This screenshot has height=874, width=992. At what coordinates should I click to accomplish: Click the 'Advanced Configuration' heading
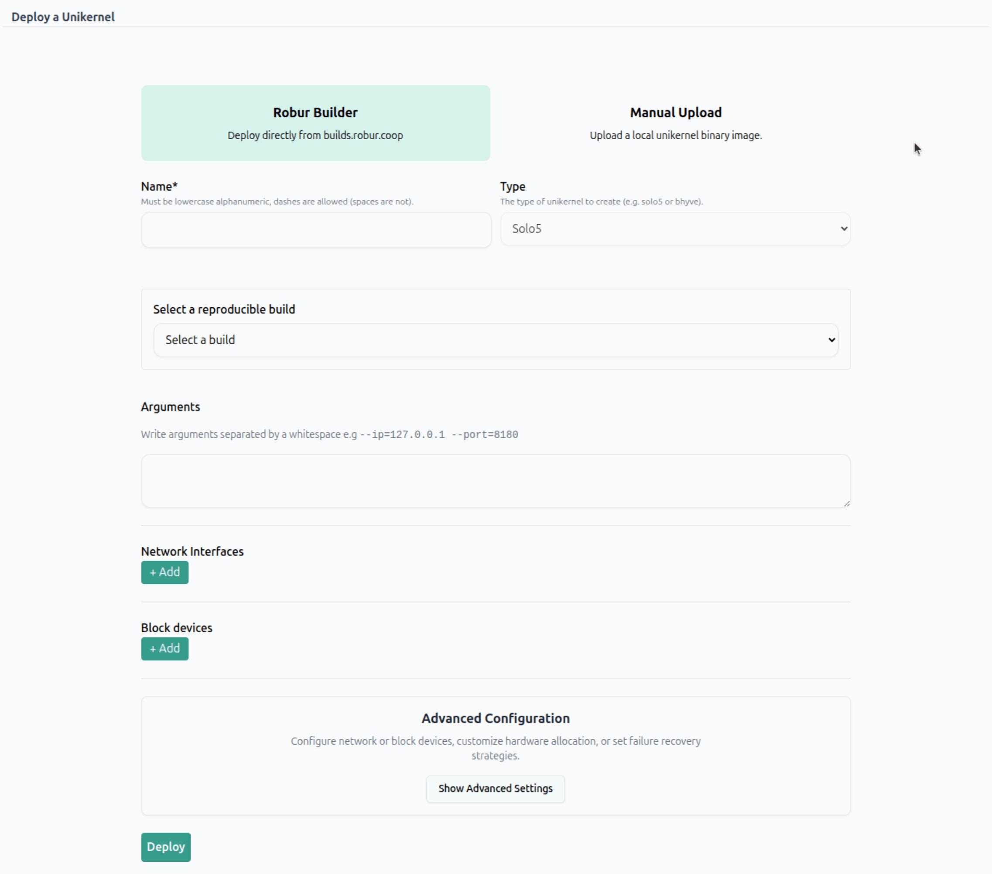point(496,718)
